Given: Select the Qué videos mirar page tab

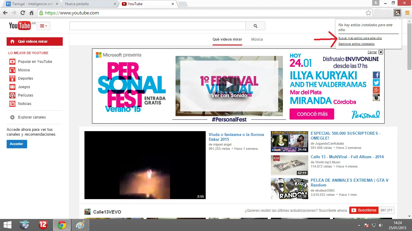Looking at the screenshot, I should 227,39.
